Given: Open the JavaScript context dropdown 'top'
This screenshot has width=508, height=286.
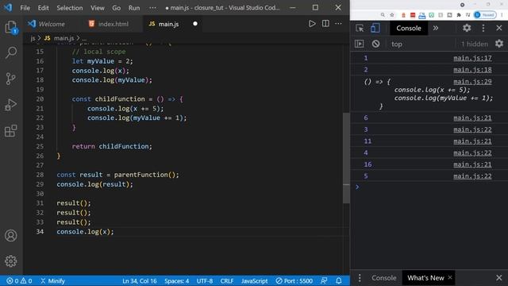Looking at the screenshot, I should click(397, 44).
